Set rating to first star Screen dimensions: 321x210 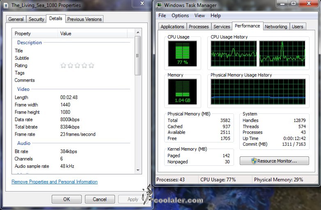pyautogui.click(x=64, y=65)
